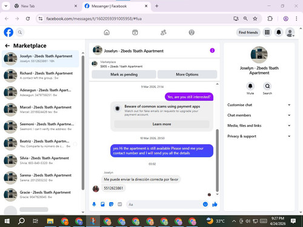This screenshot has width=303, height=227.
Task: Open the Sarena conversation
Action: pyautogui.click(x=41, y=178)
